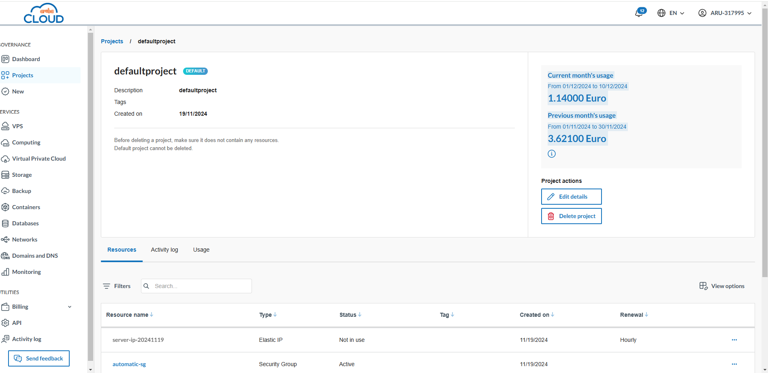Screen dimensions: 768x373
Task: Switch to the Resources tab
Action: click(x=122, y=250)
